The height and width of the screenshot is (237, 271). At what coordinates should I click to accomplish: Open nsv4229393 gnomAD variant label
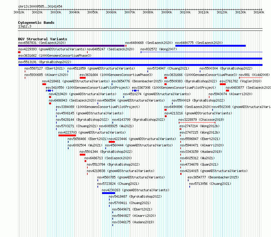coord(52,49)
